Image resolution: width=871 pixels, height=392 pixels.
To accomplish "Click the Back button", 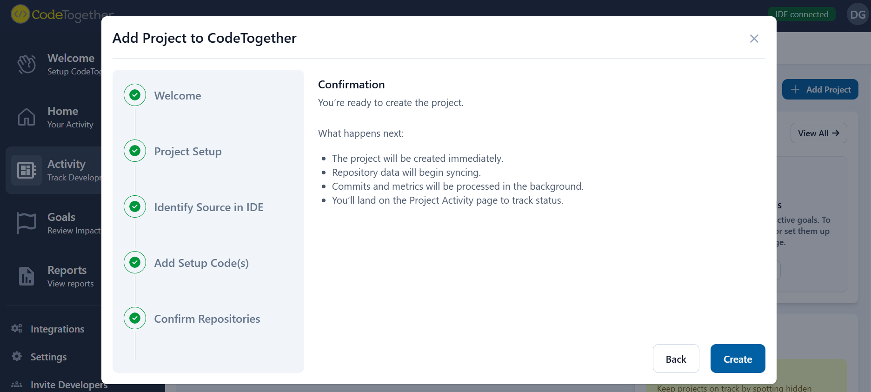I will pyautogui.click(x=676, y=359).
